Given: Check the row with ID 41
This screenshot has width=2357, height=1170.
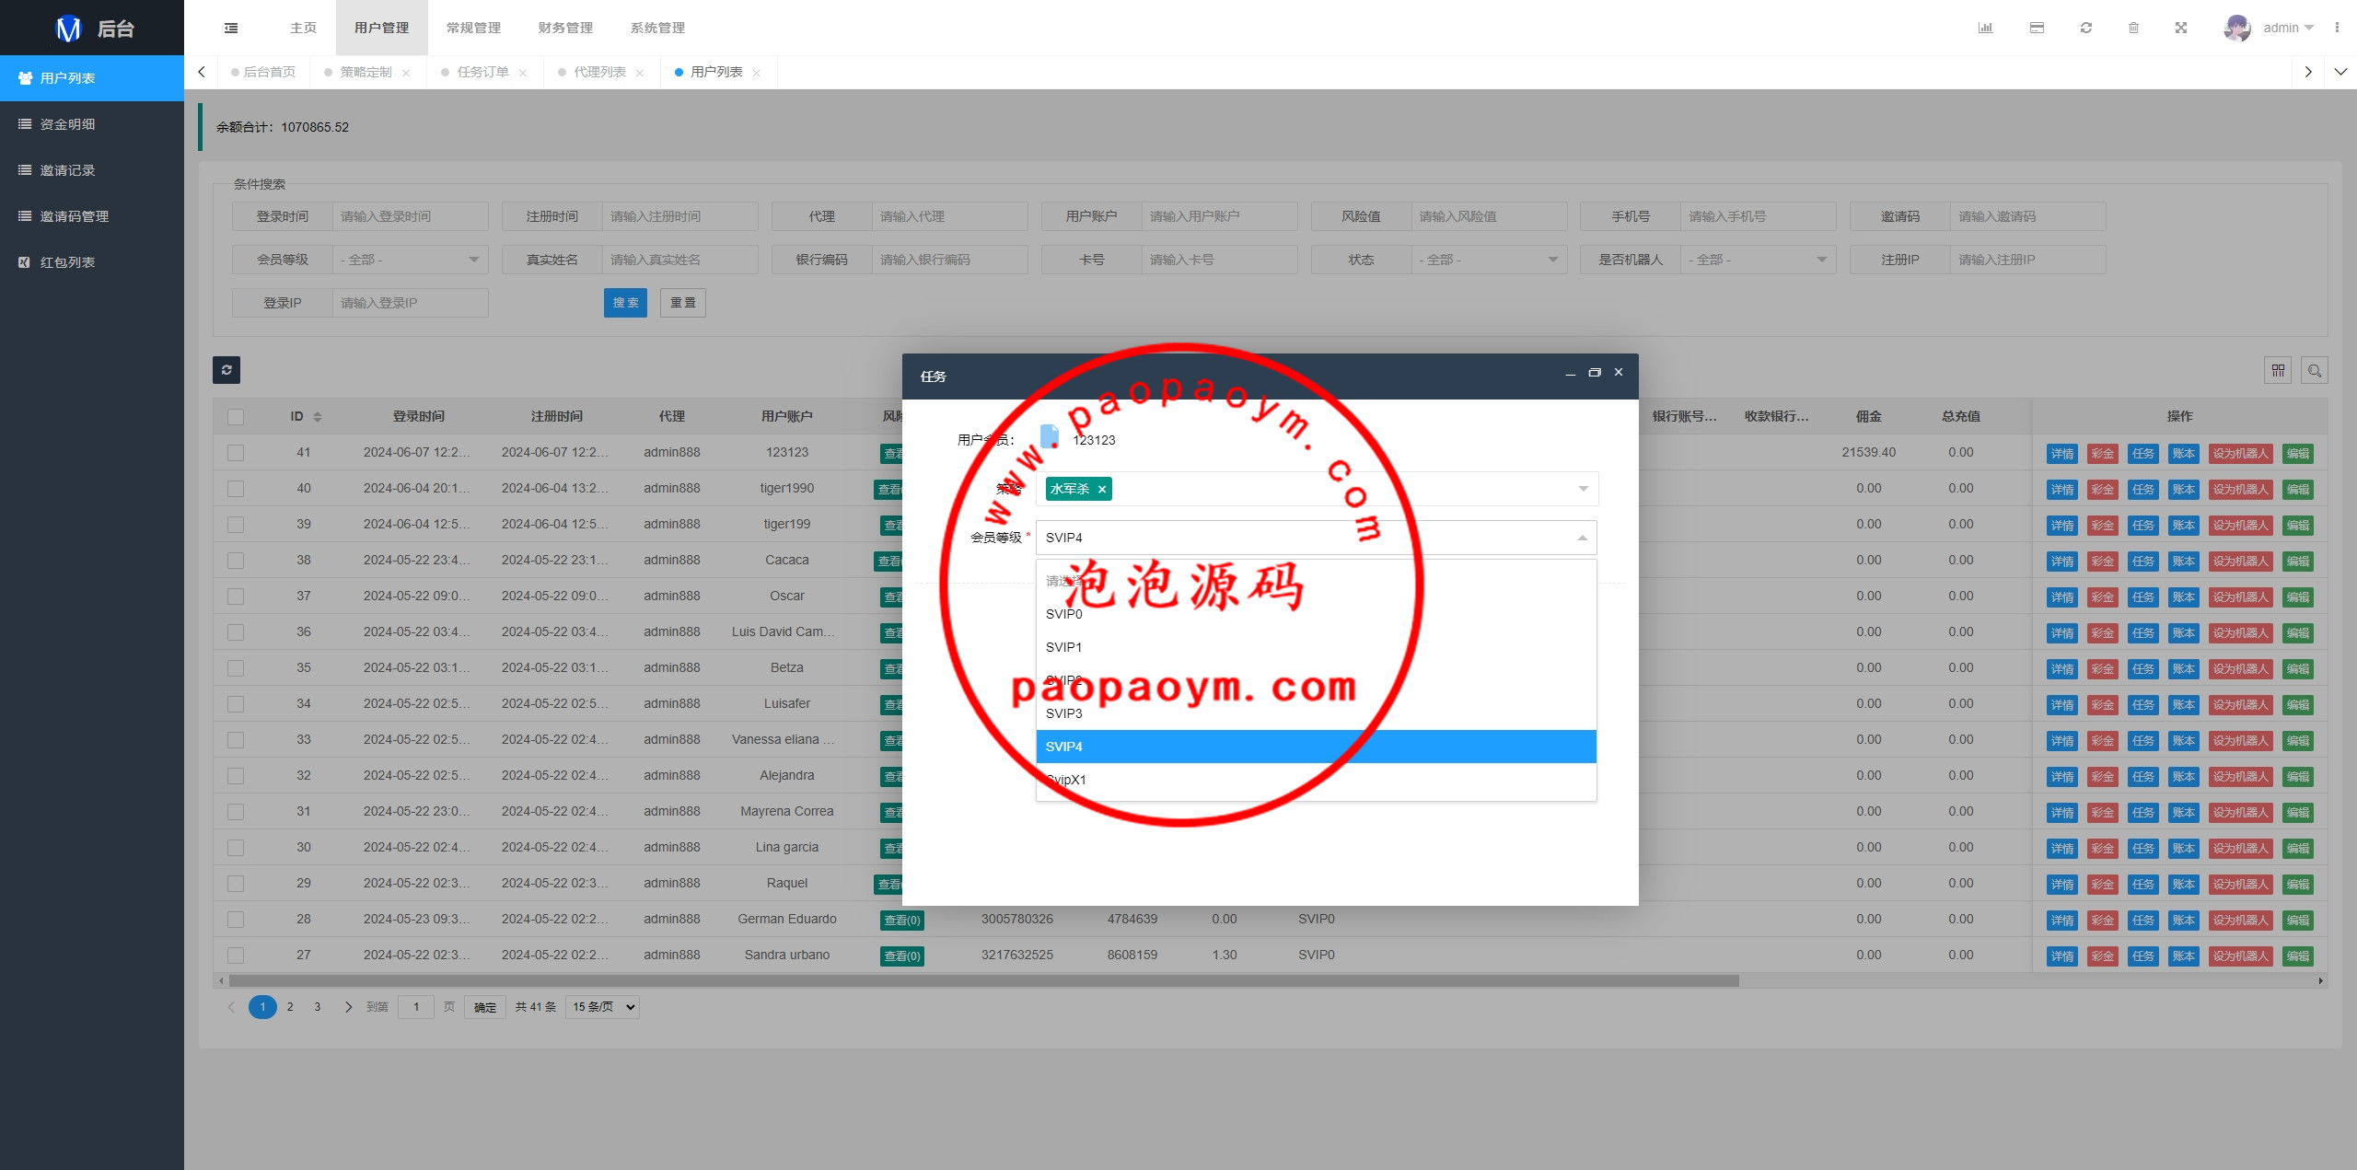Looking at the screenshot, I should [236, 453].
